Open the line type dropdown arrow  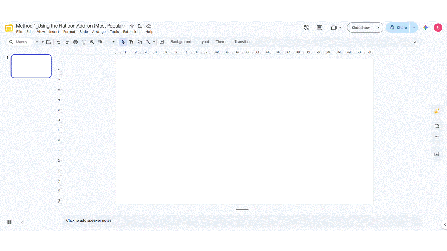coord(154,42)
